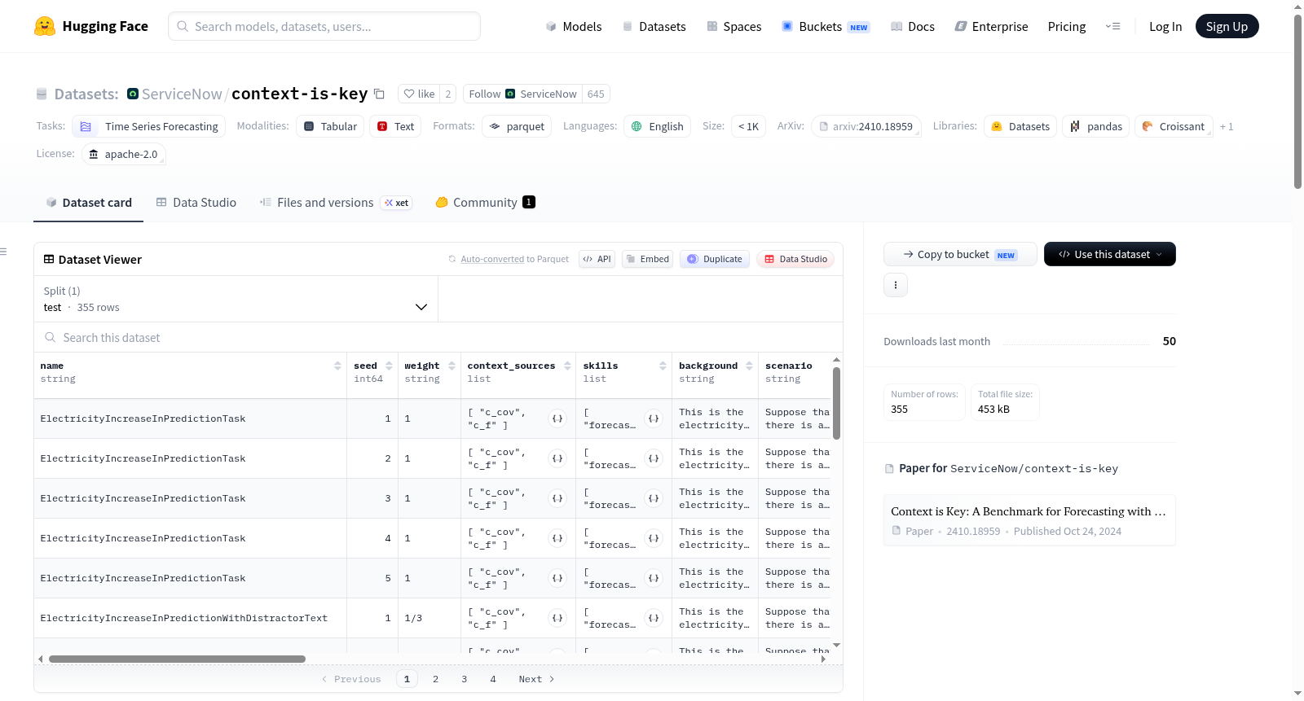Expand context_sources JSON in the DistractorText row
This screenshot has height=701, width=1304.
[557, 618]
